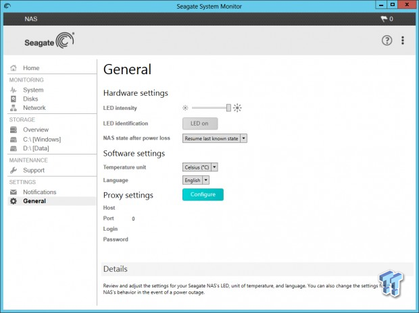Click the Support wrench icon
The width and height of the screenshot is (419, 313).
pyautogui.click(x=14, y=170)
